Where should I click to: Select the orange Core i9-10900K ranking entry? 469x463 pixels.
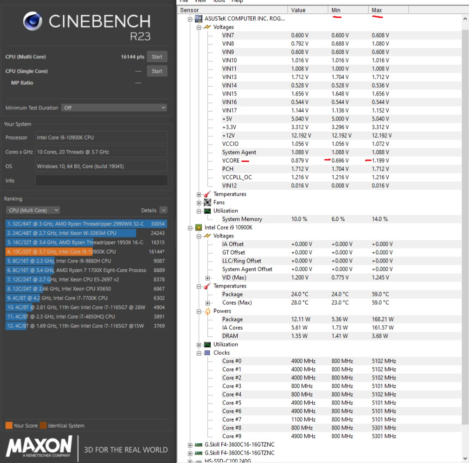[x=86, y=251]
